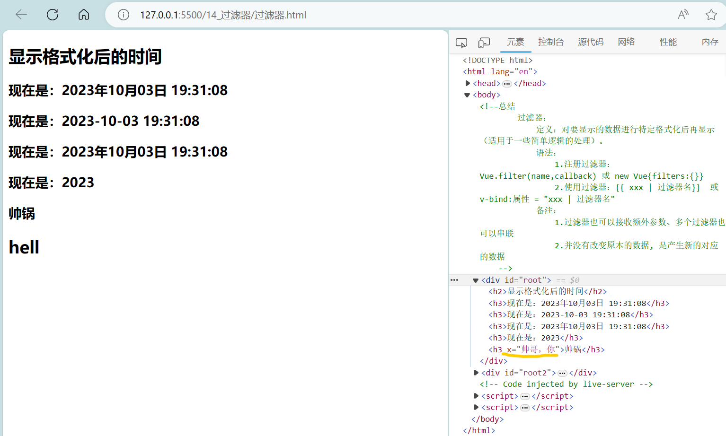Image resolution: width=726 pixels, height=436 pixels.
Task: Select the live-server injected comment line
Action: pos(566,384)
